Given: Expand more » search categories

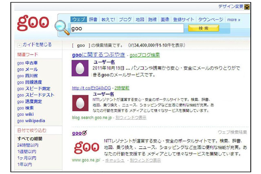Looking at the screenshot, I should (x=234, y=20).
